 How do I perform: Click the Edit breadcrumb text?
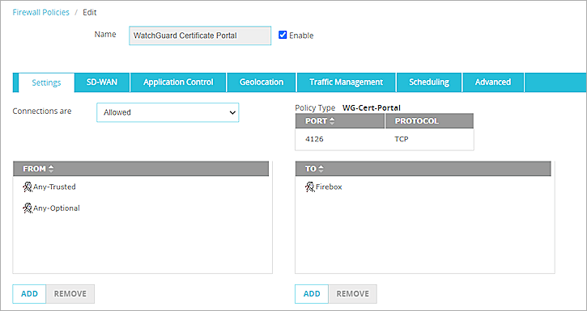click(x=90, y=12)
